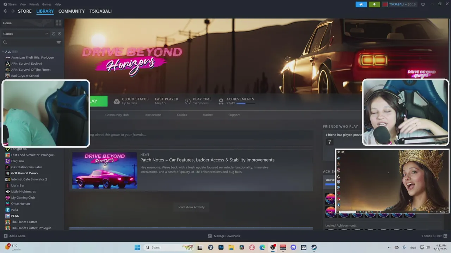Click the Play Time clock icon

pyautogui.click(x=187, y=101)
